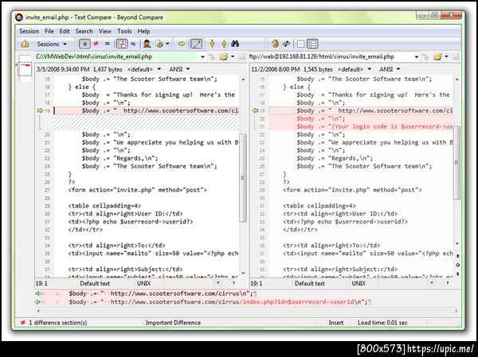This screenshot has width=478, height=357.
Task: Click the 'Important Difference' status text
Action: (x=173, y=323)
